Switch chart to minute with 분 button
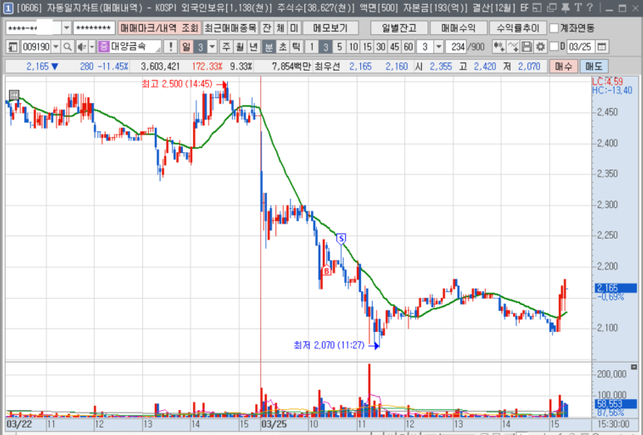This screenshot has width=643, height=435. click(x=269, y=47)
